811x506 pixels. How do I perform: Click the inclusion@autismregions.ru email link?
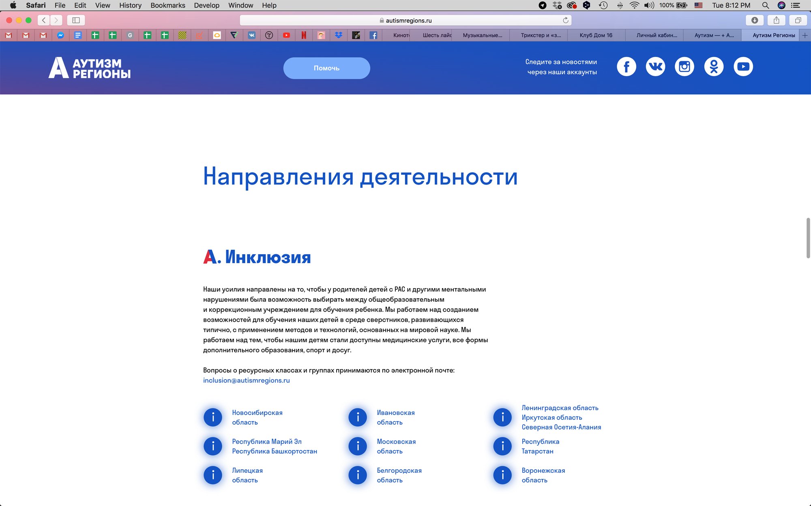(247, 380)
